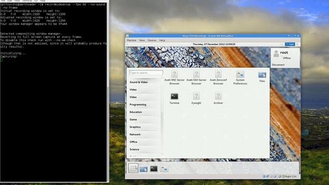The image size is (329, 185).
Task: Click the Offline status under root
Action: coord(287,58)
